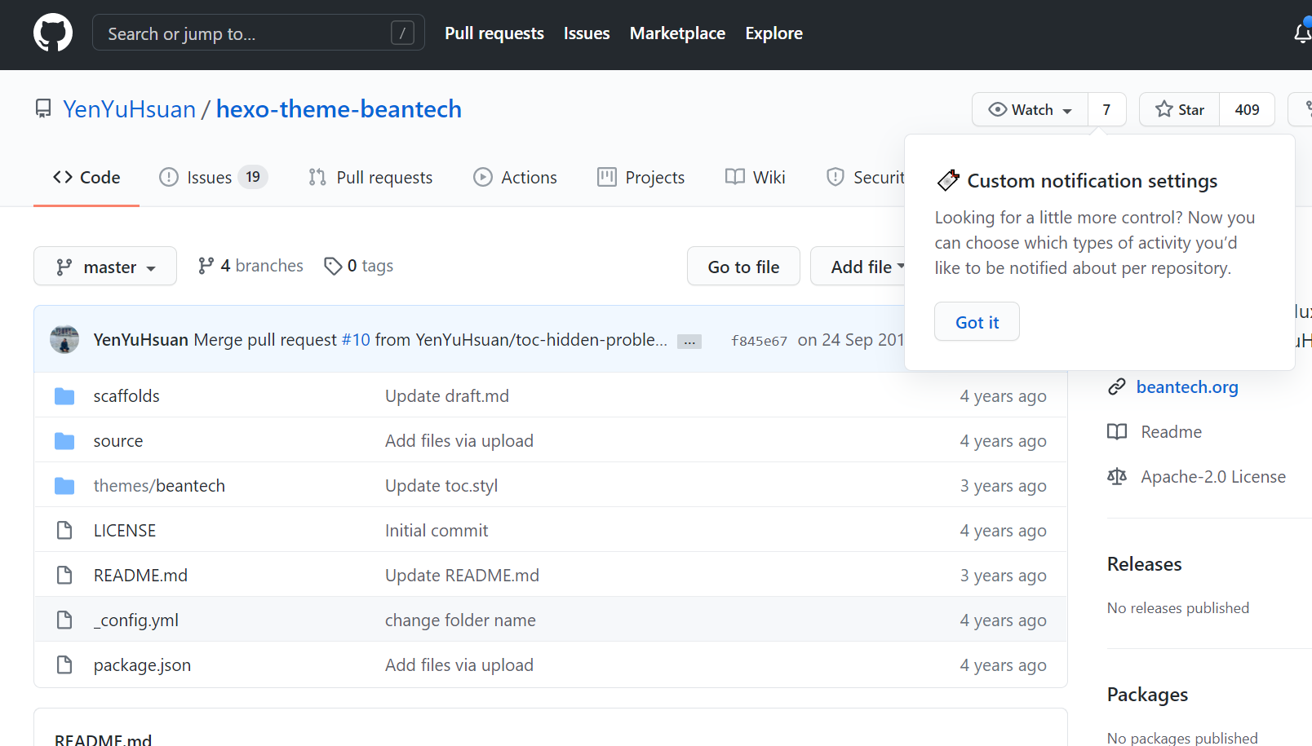Viewport: 1312px width, 746px height.
Task: Star the repository
Action: click(x=1180, y=109)
